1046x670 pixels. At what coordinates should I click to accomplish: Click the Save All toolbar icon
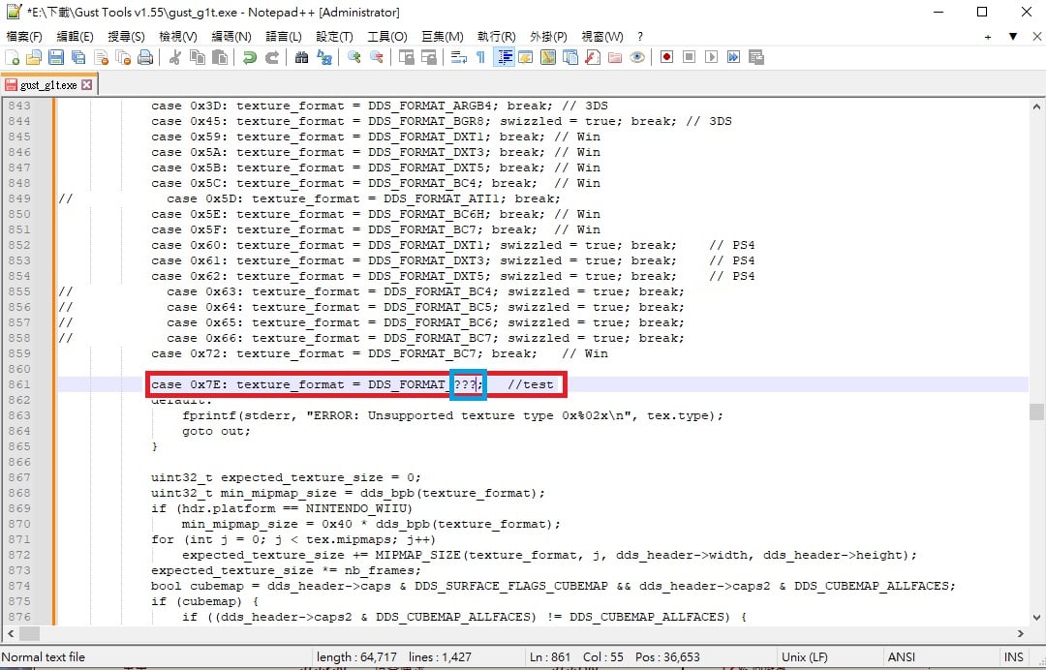point(78,57)
